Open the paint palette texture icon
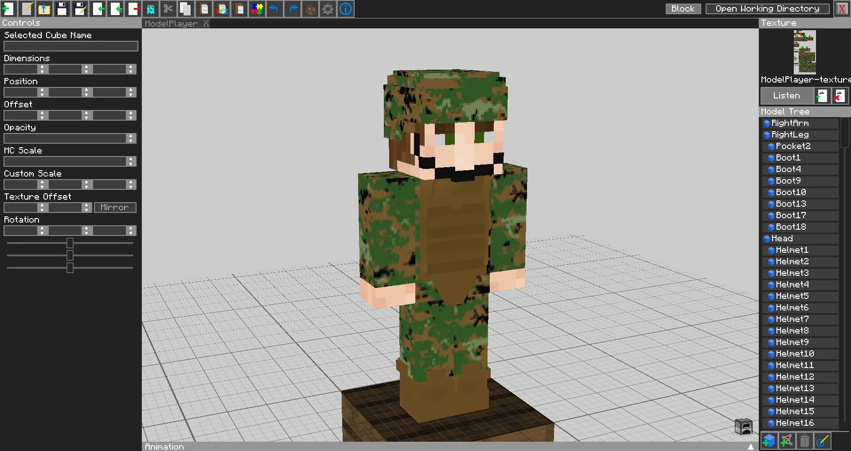851x451 pixels. (310, 8)
